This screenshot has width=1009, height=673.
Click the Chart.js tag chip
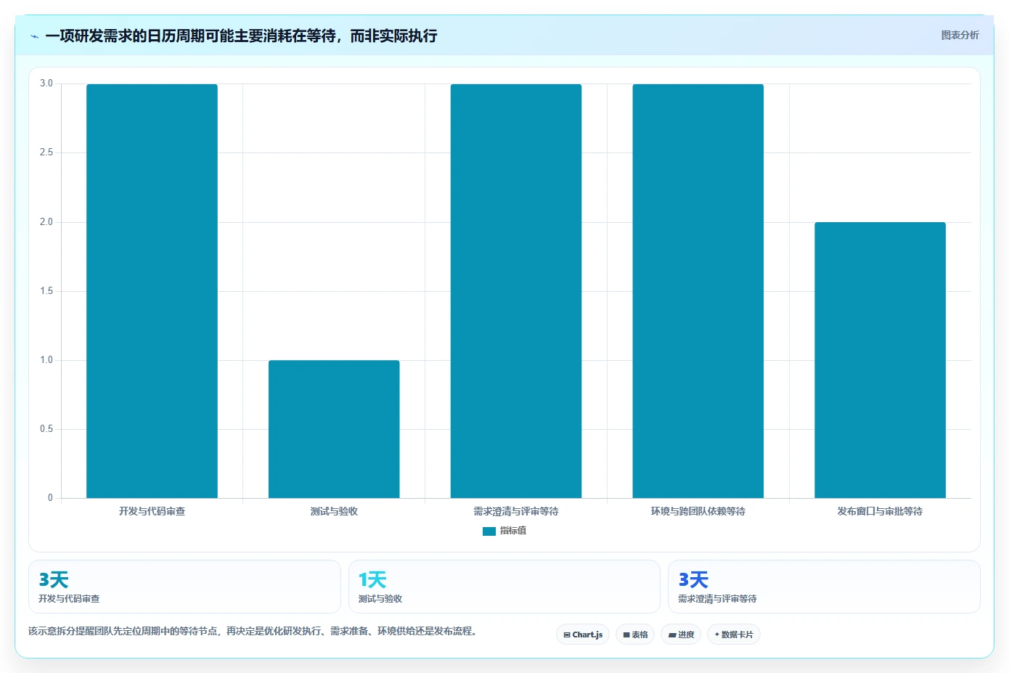point(583,635)
